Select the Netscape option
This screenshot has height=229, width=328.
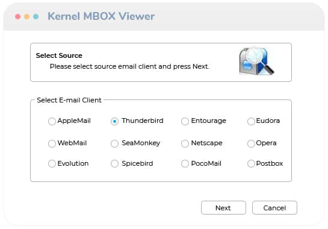point(185,143)
